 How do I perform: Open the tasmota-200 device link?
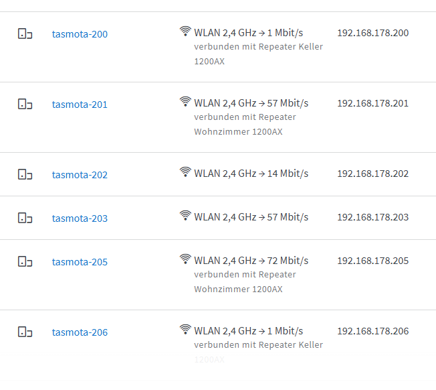pyautogui.click(x=80, y=34)
